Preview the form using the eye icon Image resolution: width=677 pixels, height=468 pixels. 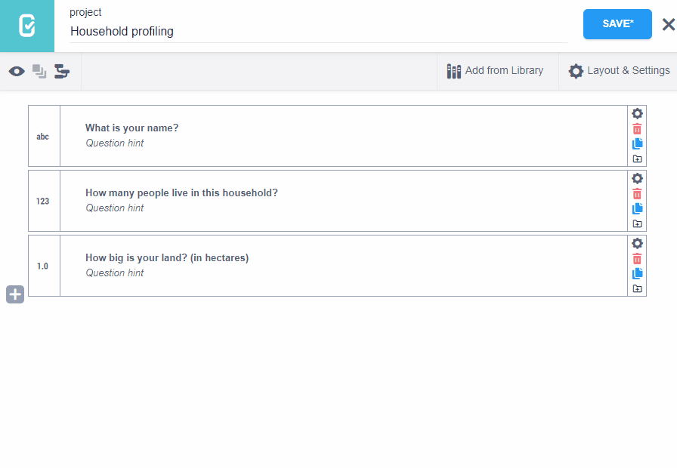pos(17,71)
